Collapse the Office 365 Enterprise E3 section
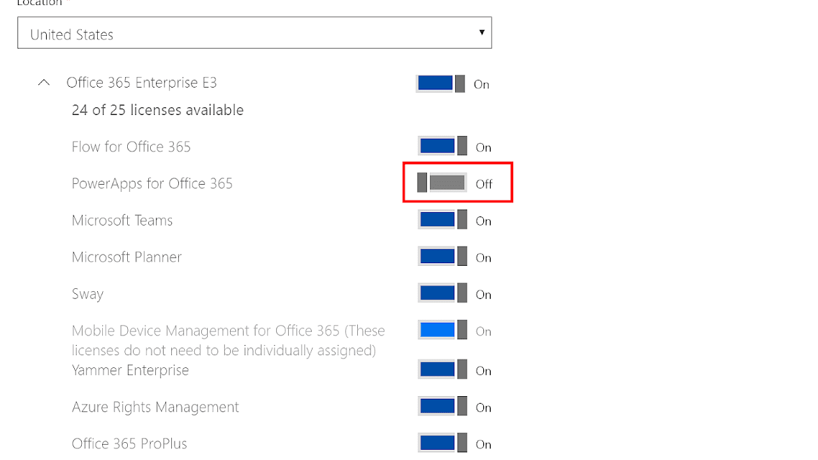 point(43,82)
